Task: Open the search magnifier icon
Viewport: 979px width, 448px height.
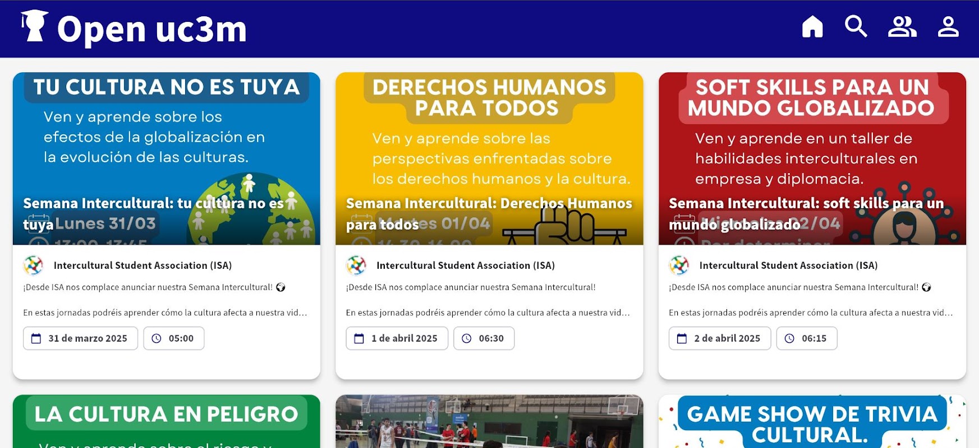Action: coord(856,26)
